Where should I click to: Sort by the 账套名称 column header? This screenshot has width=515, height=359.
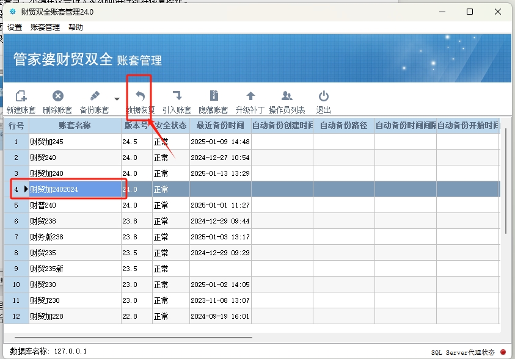coord(75,125)
